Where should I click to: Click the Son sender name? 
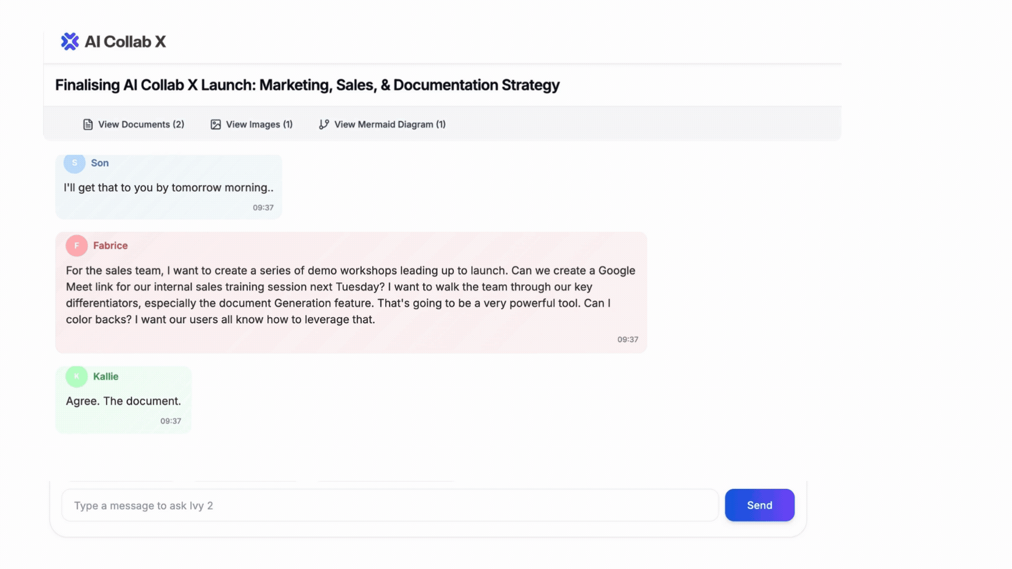pos(100,163)
